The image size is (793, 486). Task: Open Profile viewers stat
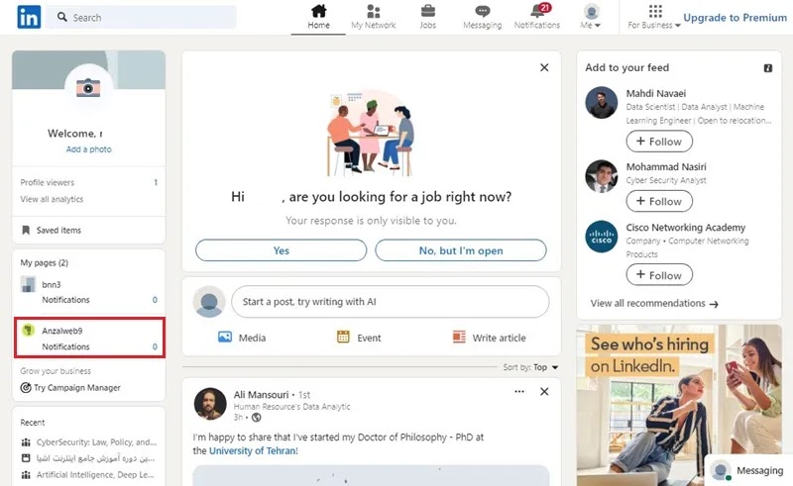(88, 182)
